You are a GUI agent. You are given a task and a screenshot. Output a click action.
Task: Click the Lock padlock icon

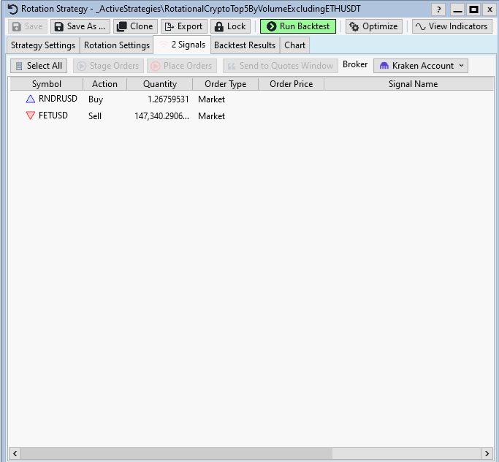[218, 26]
